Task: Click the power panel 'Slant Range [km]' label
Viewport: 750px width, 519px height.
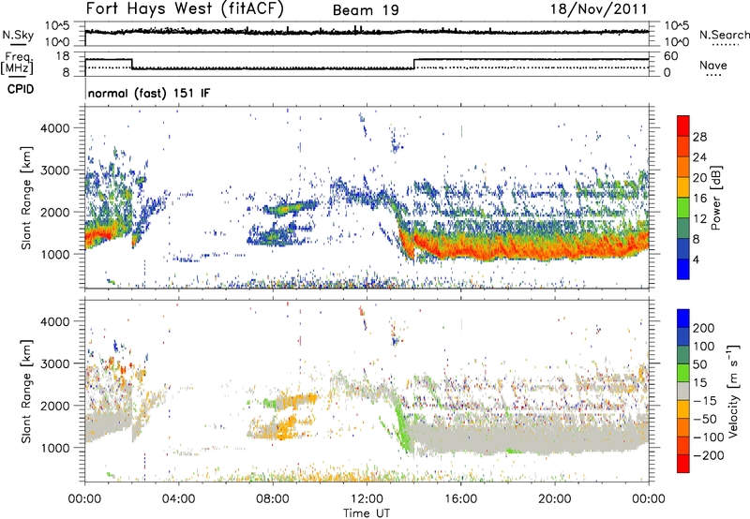Action: 26,198
